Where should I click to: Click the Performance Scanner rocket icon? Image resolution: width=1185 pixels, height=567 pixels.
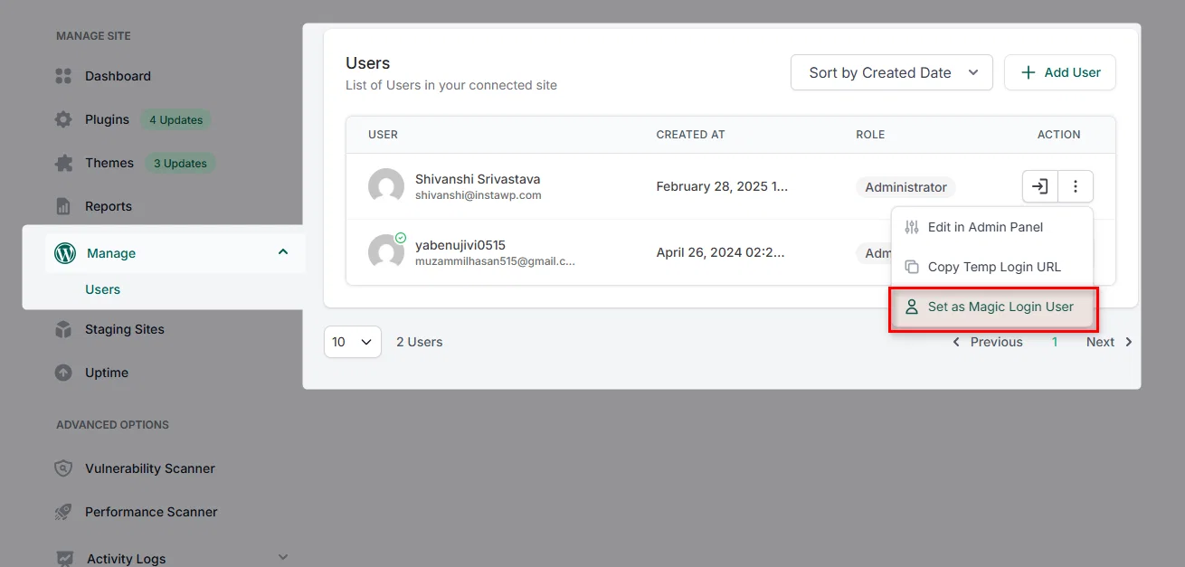[63, 512]
